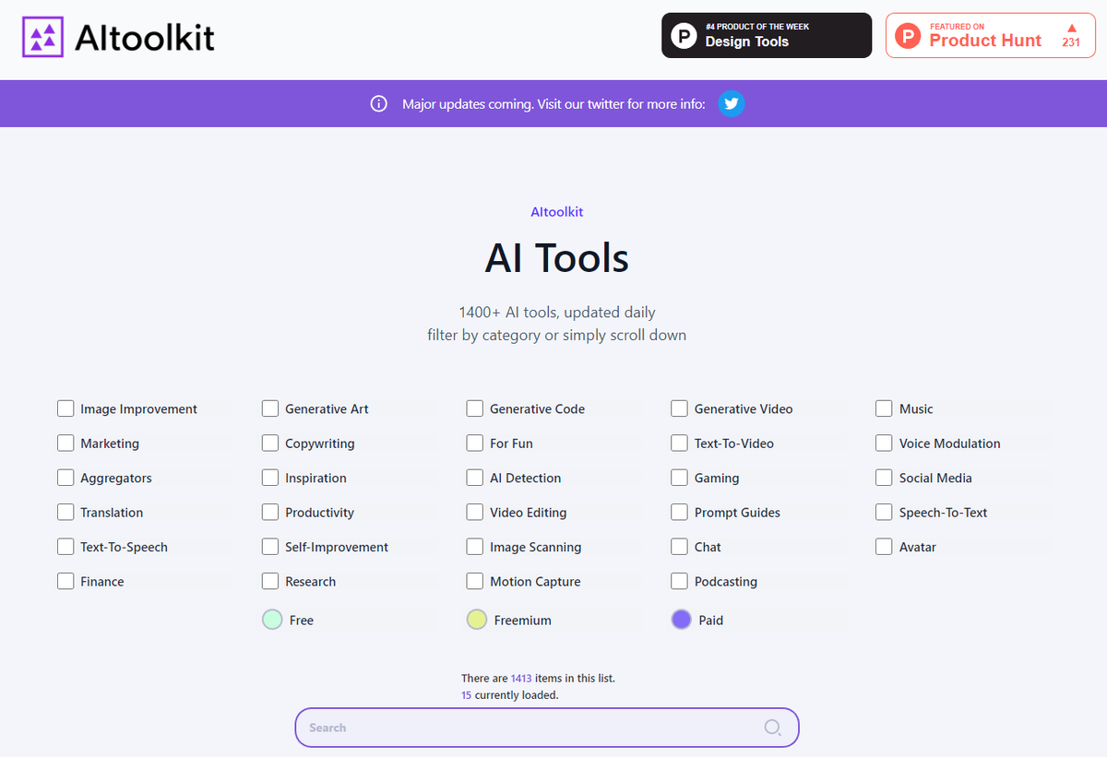Screen dimensions: 1107x757
Task: Toggle the Marketing filter
Action: (x=65, y=444)
